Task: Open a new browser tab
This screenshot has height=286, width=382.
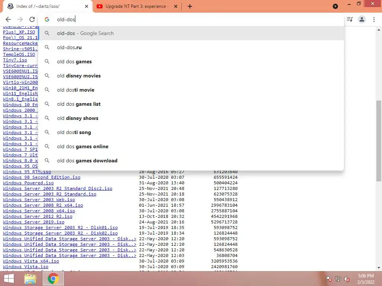Action: [190, 7]
